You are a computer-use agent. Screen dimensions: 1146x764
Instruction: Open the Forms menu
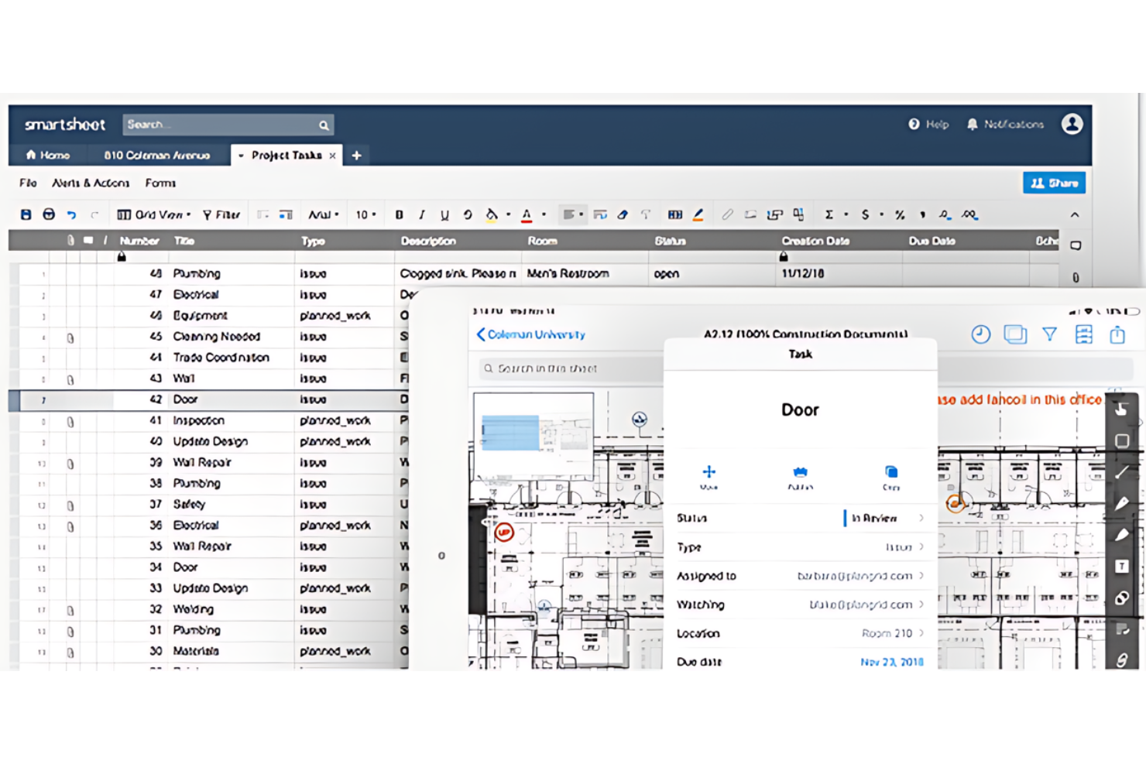click(x=160, y=183)
